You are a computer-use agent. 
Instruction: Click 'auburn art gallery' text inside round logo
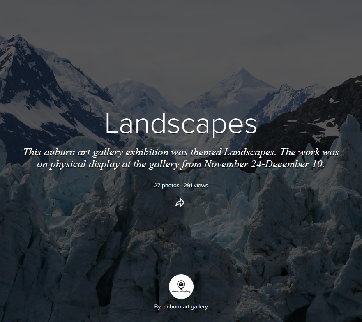(181, 291)
